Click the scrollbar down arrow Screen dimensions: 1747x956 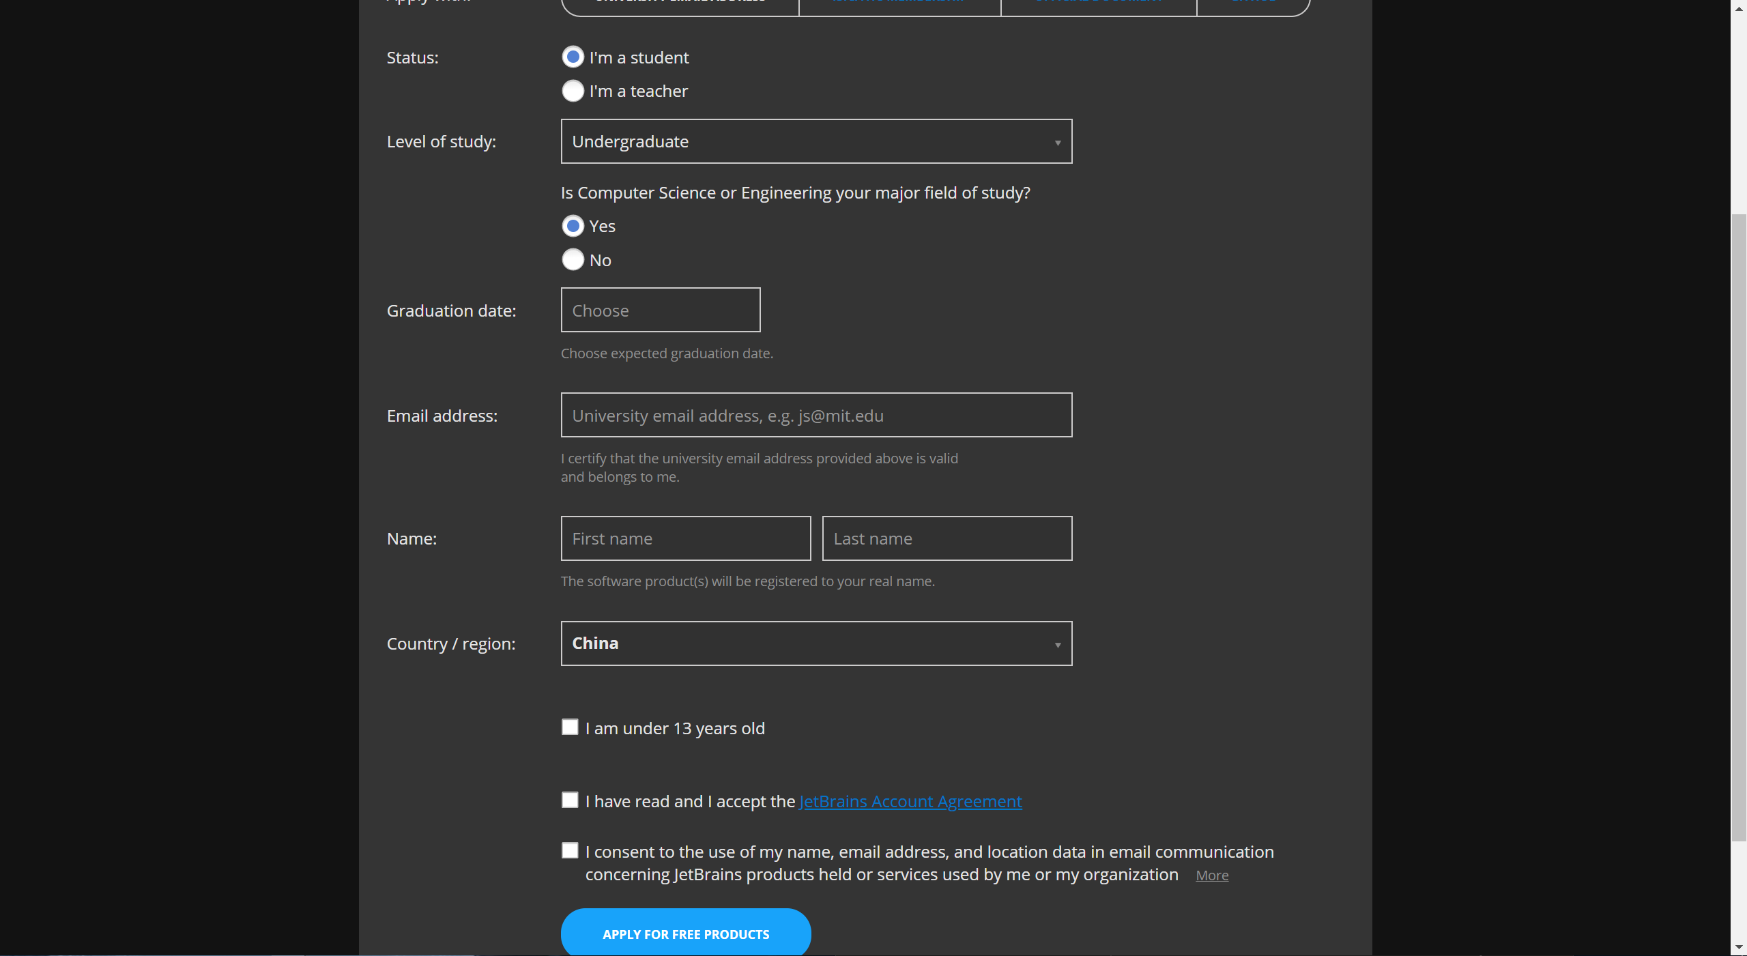pos(1738,948)
